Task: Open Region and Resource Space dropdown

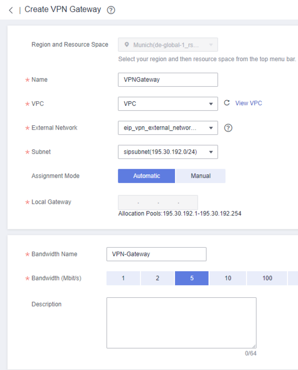Action: coord(167,45)
